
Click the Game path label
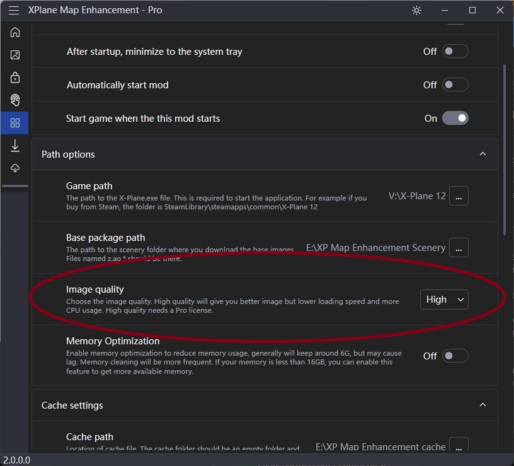point(89,186)
